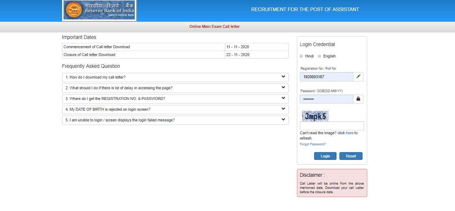The height and width of the screenshot is (211, 455).
Task: Click the 'here' link to refresh captcha
Action: (x=349, y=133)
